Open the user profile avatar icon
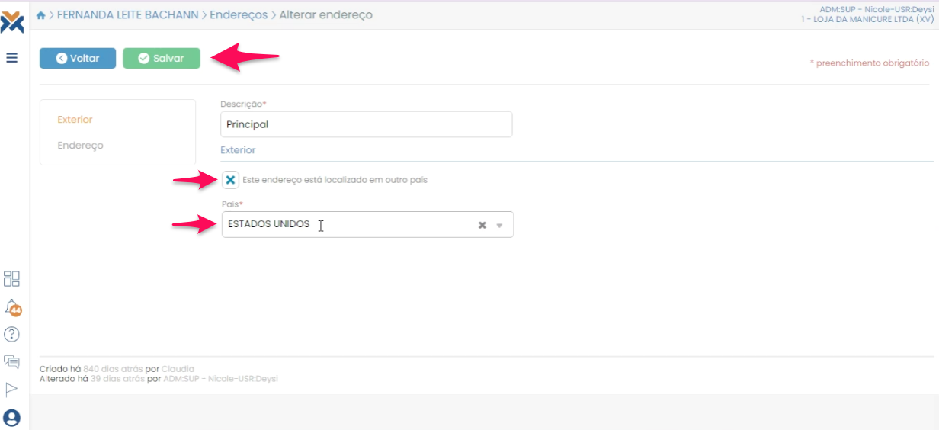 click(12, 418)
